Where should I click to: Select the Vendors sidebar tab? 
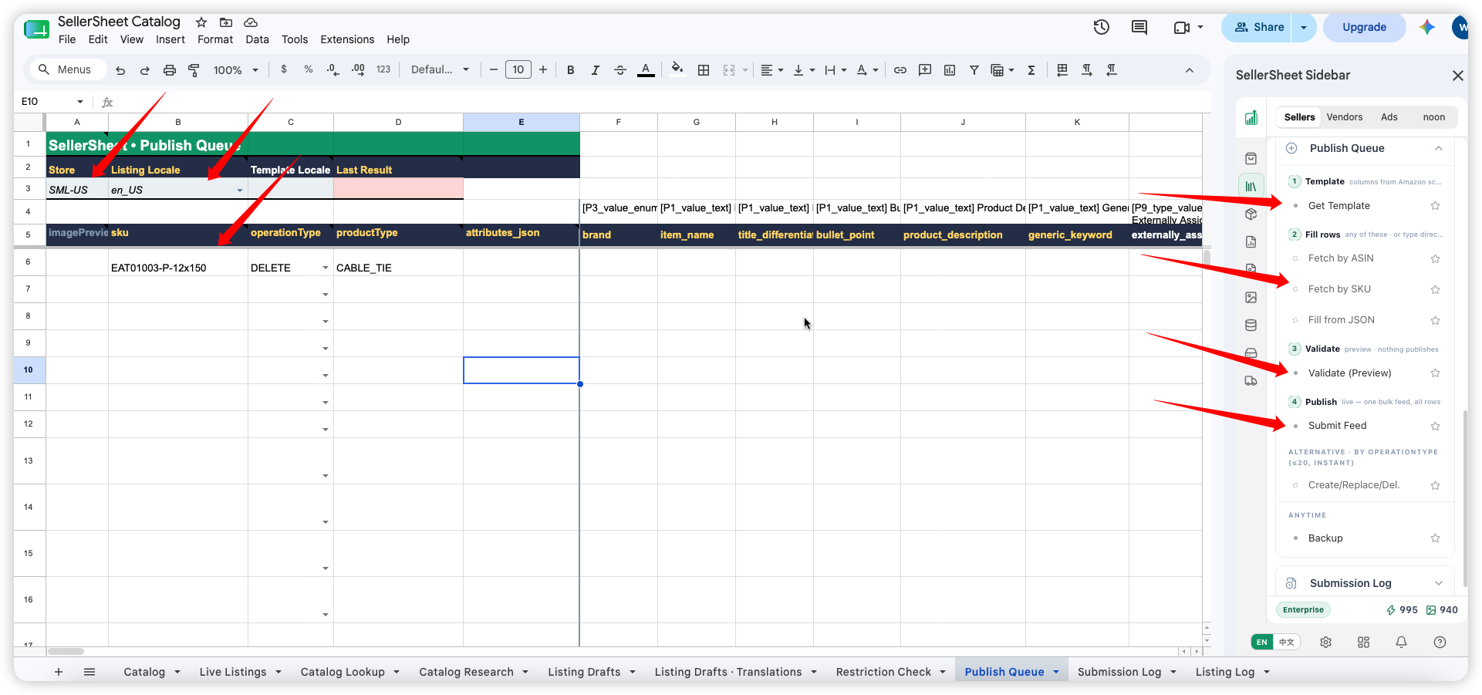tap(1345, 117)
